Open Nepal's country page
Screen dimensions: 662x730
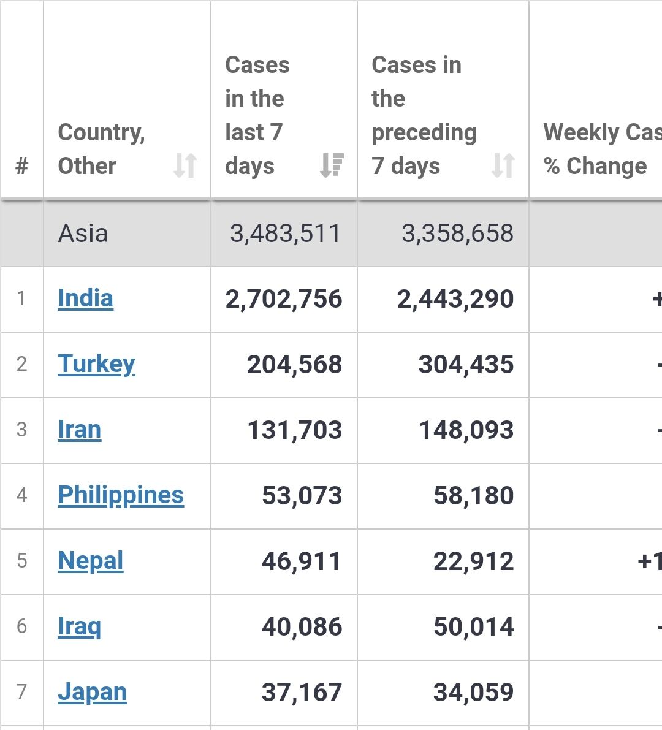[90, 561]
